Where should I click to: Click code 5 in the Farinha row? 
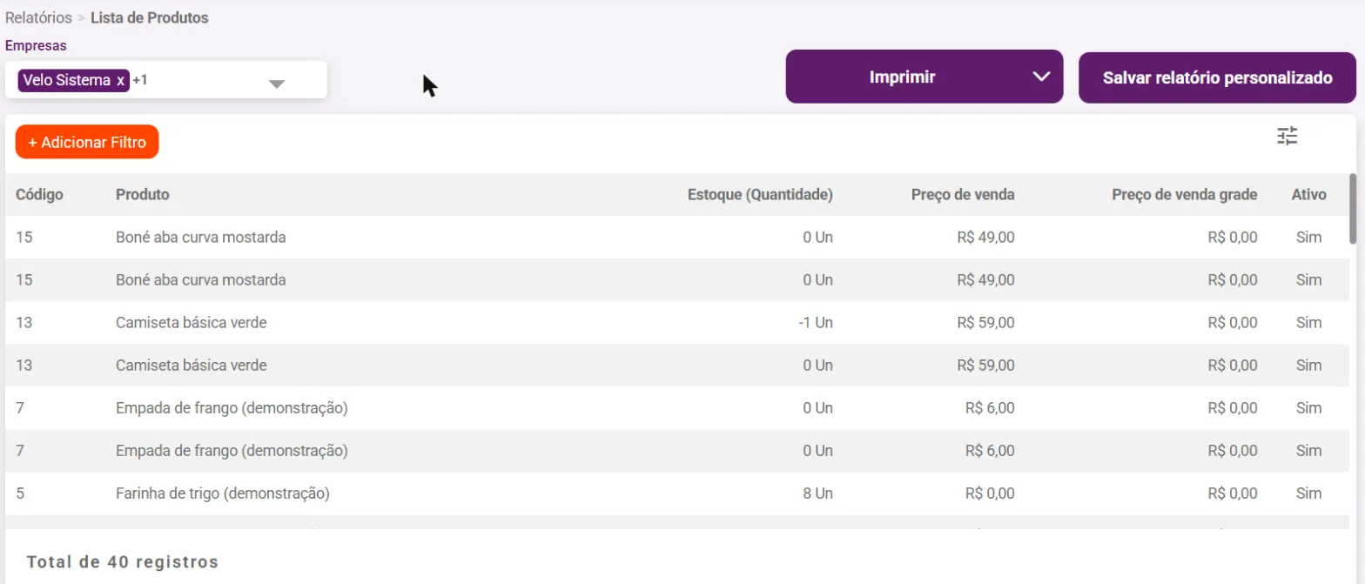tap(20, 493)
